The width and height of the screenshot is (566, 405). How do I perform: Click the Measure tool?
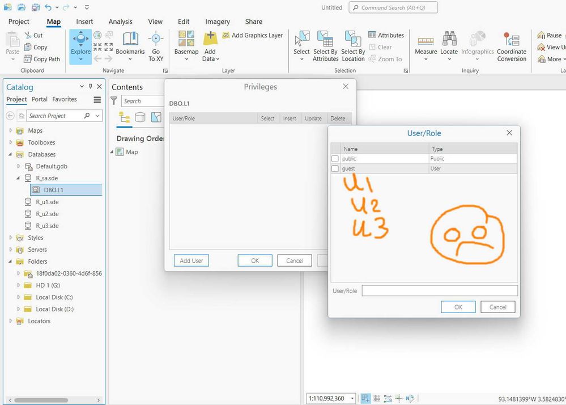(425, 47)
